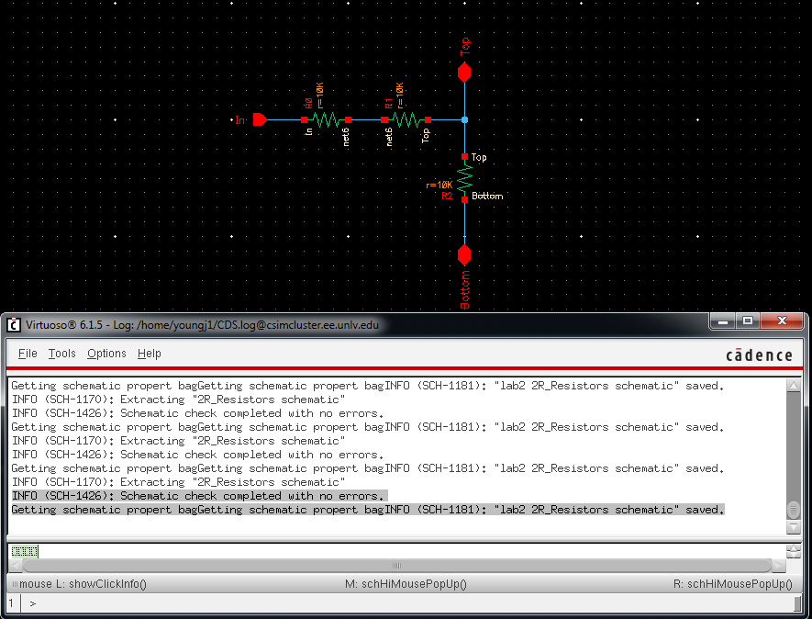Open the Tools menu

point(61,354)
